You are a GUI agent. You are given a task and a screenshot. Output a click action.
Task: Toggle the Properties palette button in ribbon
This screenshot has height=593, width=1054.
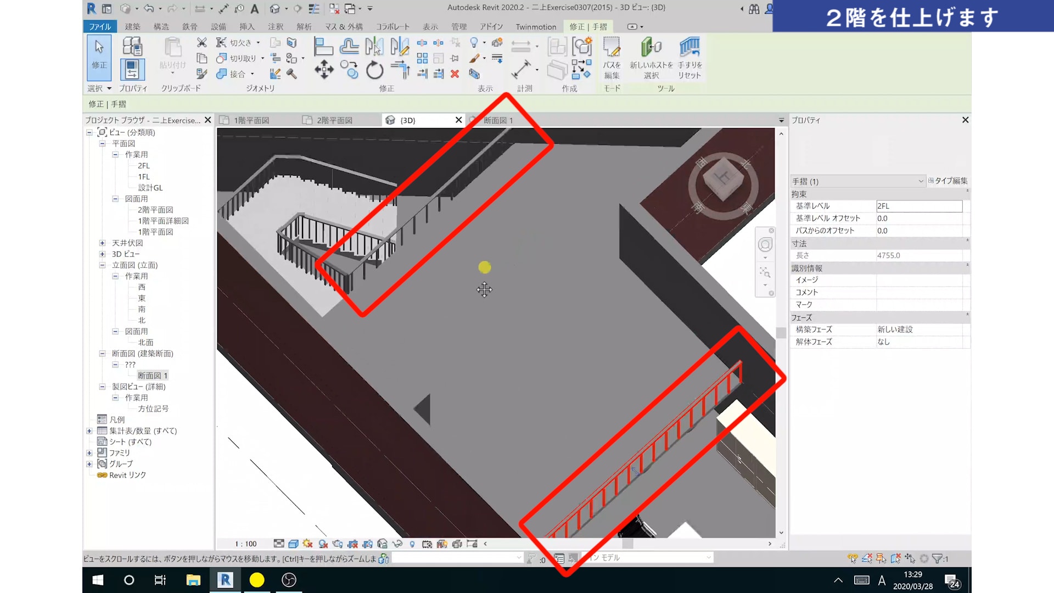[132, 69]
